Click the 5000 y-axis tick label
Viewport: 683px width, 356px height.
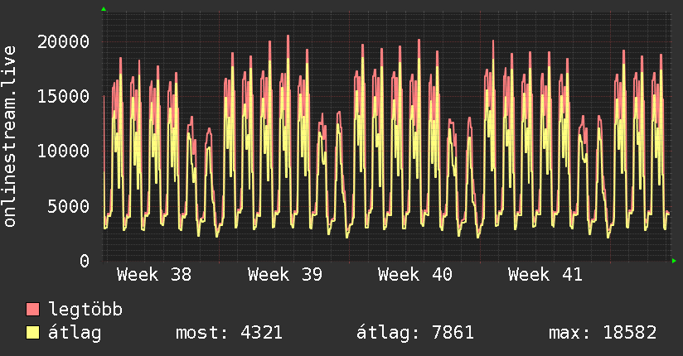(x=69, y=205)
